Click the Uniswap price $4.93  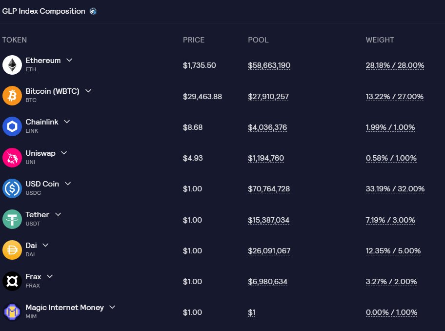193,158
